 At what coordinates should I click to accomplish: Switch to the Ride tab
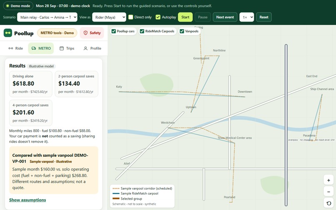click(x=16, y=48)
